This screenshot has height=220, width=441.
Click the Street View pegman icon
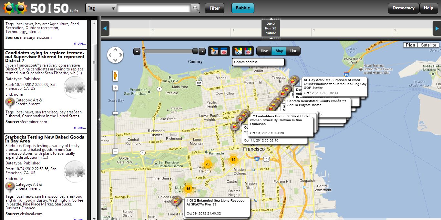[115, 76]
